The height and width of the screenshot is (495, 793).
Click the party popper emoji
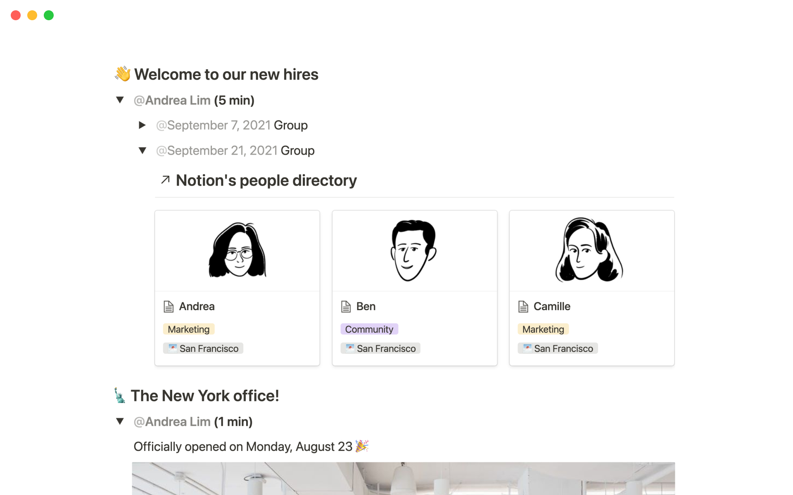(362, 446)
